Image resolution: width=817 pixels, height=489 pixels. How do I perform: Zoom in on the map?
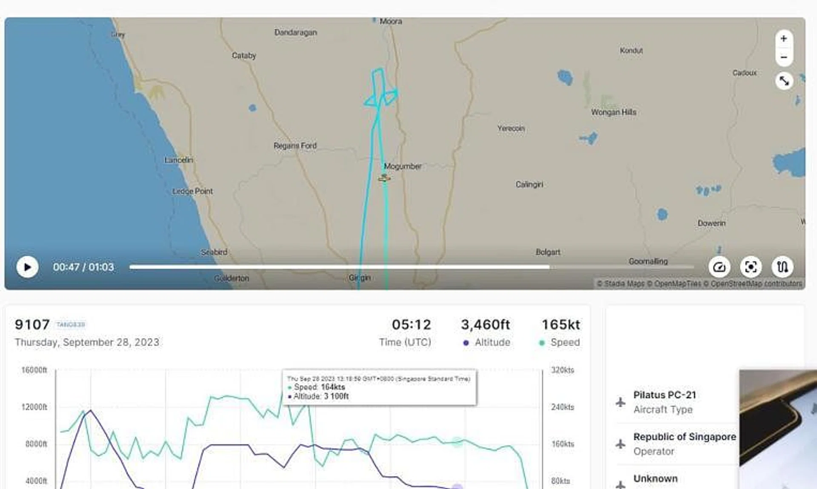pyautogui.click(x=783, y=39)
